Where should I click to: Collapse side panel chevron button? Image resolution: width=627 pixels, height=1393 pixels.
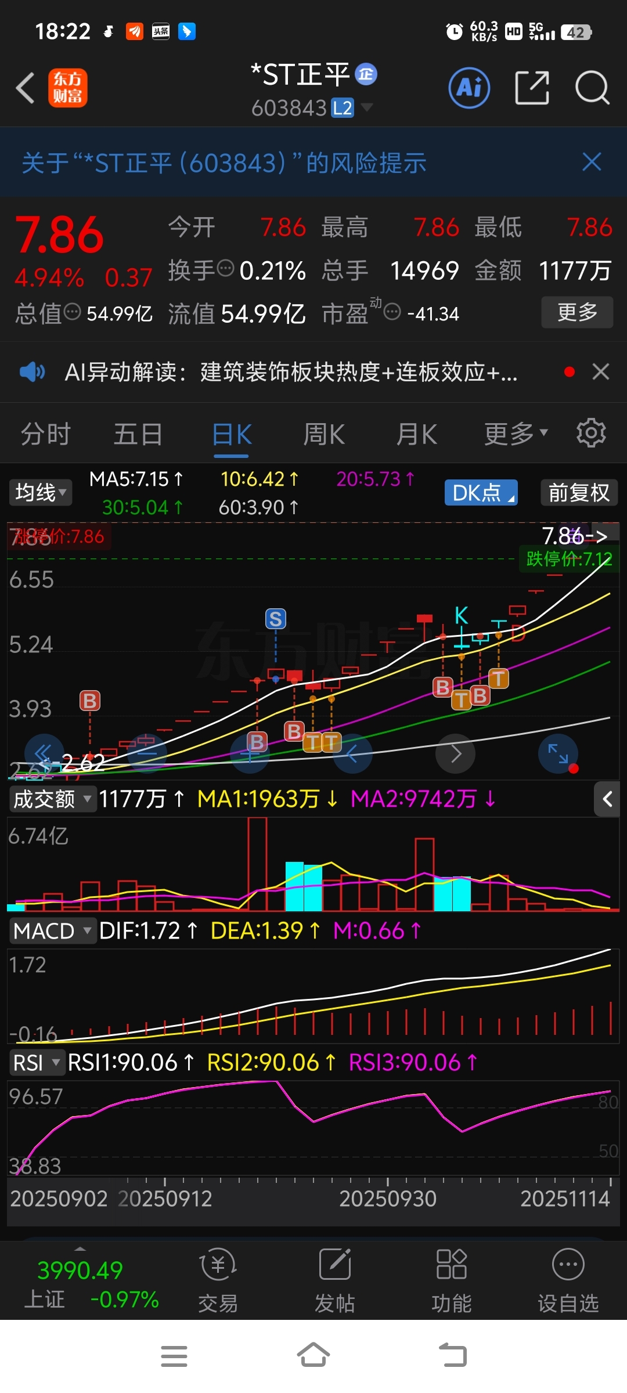[x=607, y=799]
